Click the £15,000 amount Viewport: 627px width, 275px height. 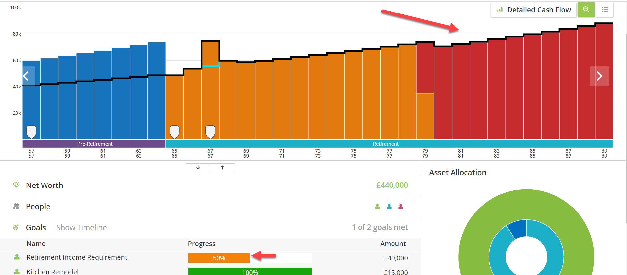[x=395, y=272]
